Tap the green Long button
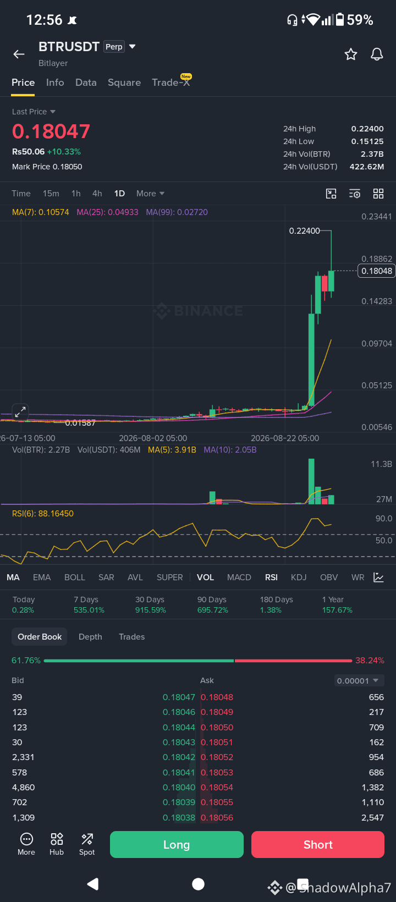Screen dimensions: 396x902 pos(177,844)
